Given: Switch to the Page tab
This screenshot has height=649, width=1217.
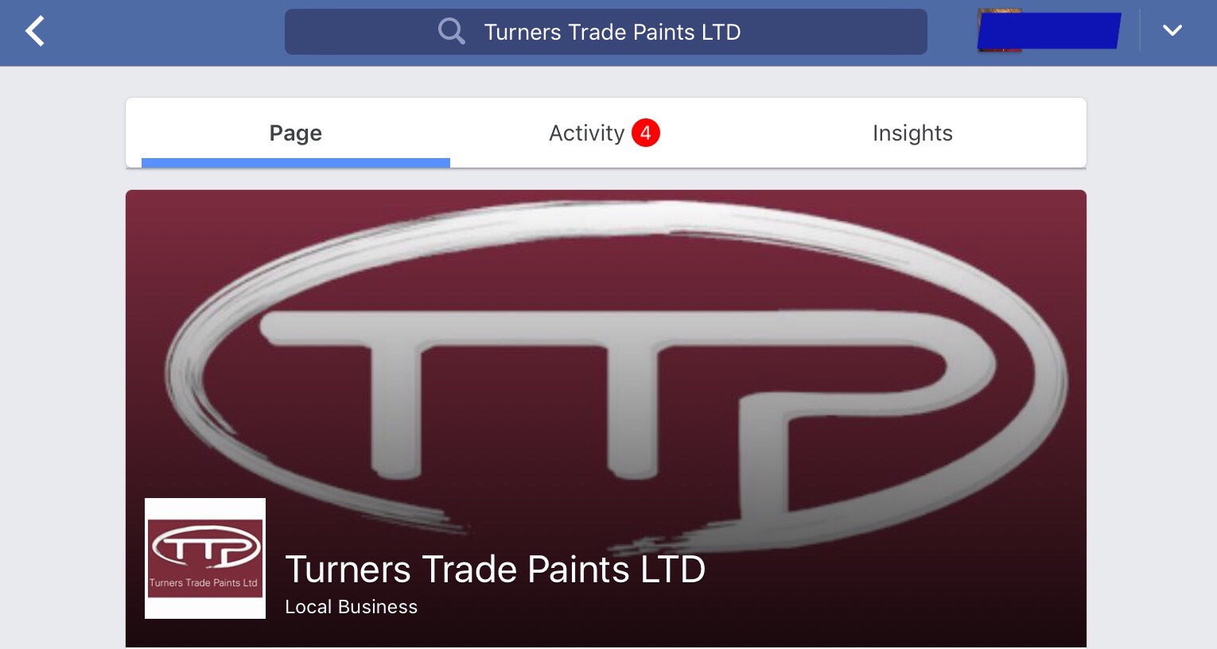Looking at the screenshot, I should [296, 133].
